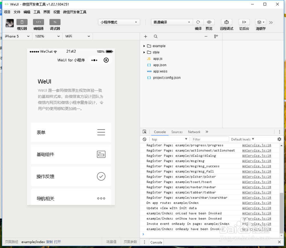Switch to the Sources tab
Viewport: 286px width, 248px height.
[177, 132]
